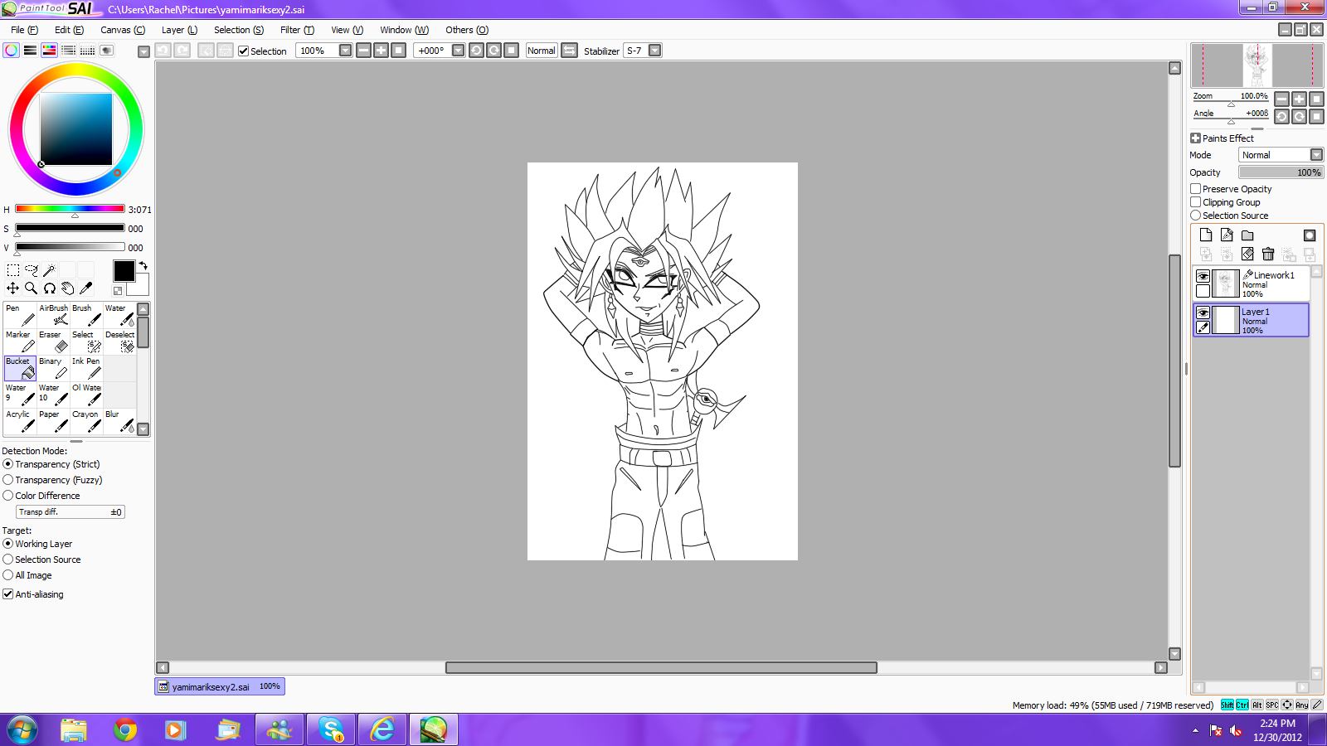
Task: Open the color panel options dropdown arrow
Action: [143, 51]
